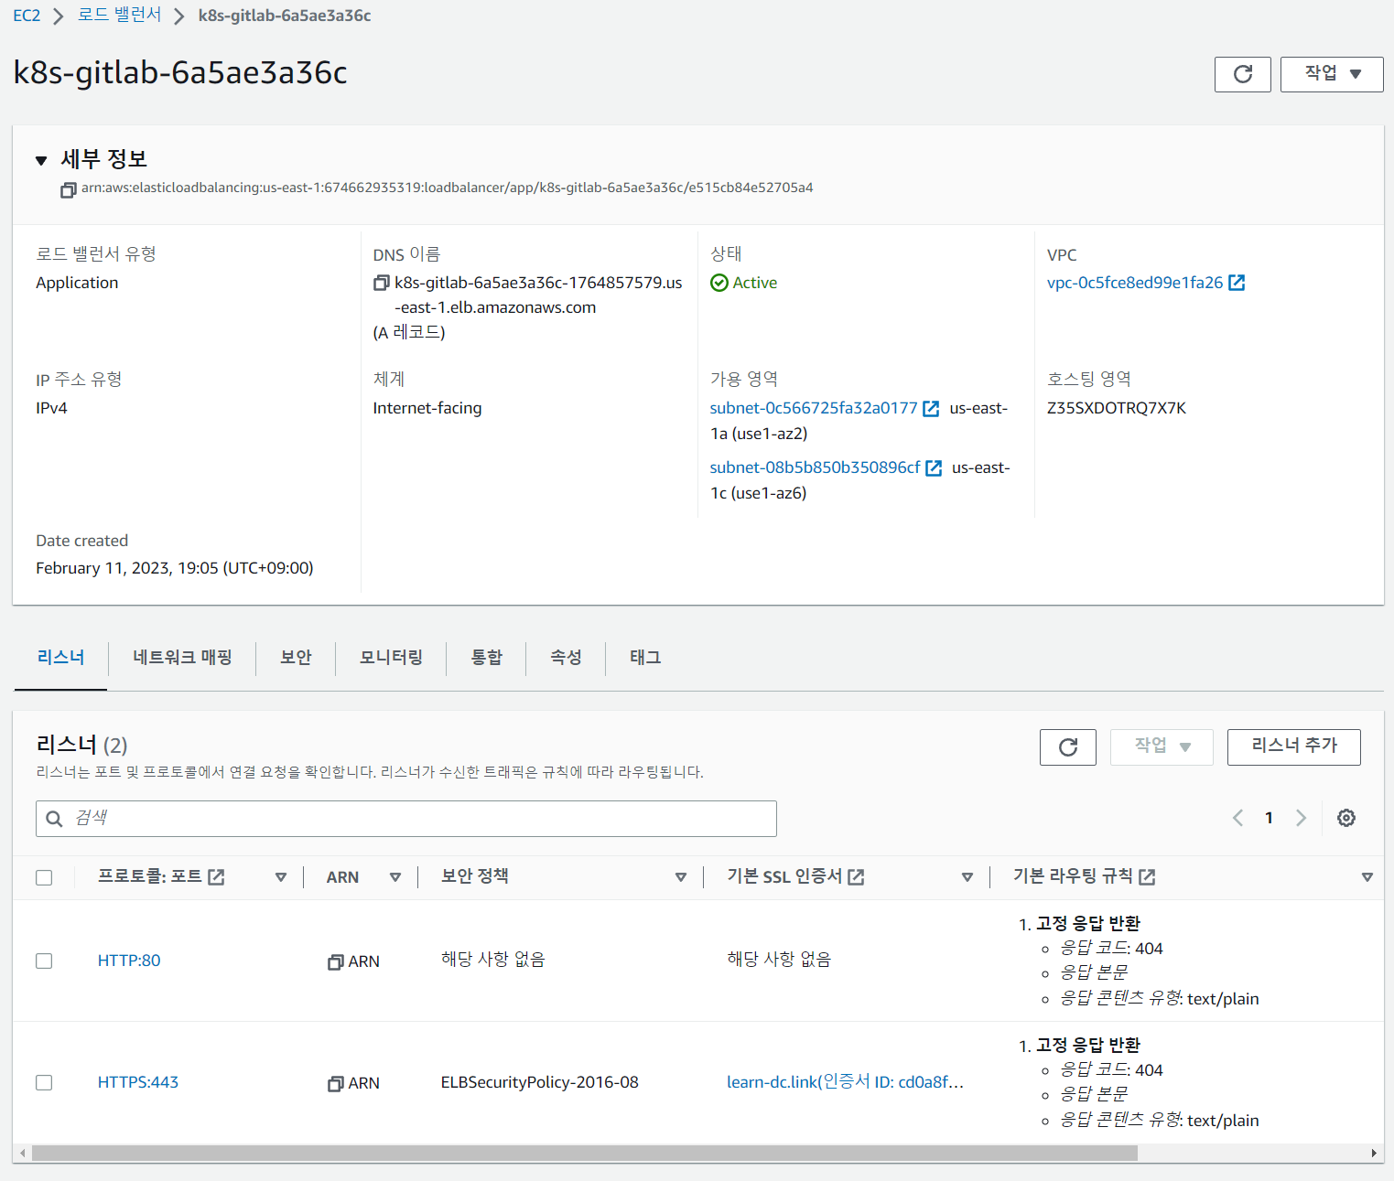Collapse the 세부 정보 section

41,161
